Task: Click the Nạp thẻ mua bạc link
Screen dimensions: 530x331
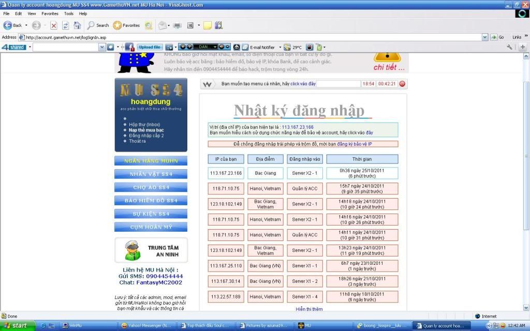Action: pos(146,130)
